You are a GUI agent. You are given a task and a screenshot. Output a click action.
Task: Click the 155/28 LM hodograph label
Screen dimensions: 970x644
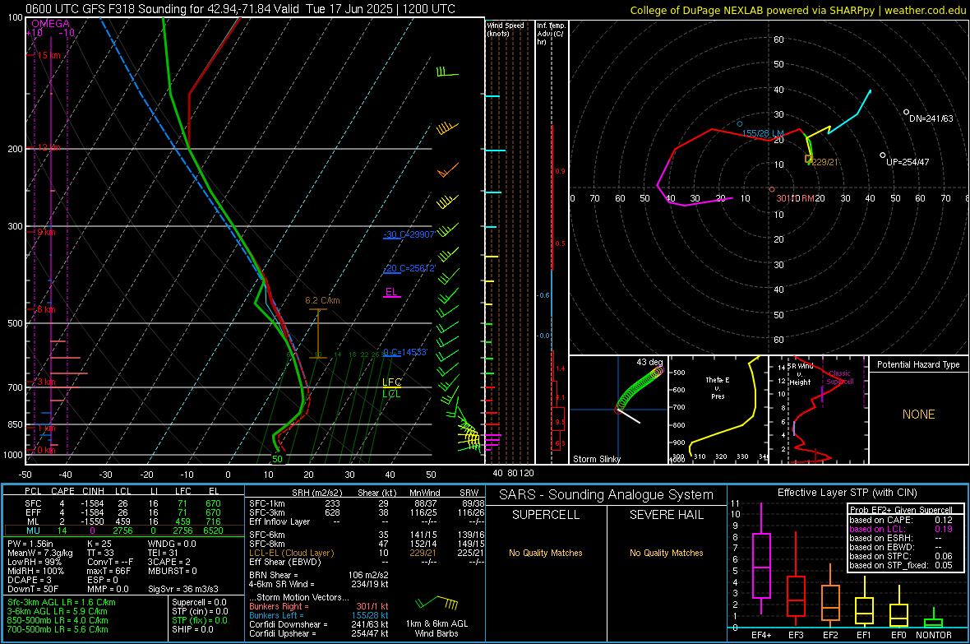[x=763, y=133]
